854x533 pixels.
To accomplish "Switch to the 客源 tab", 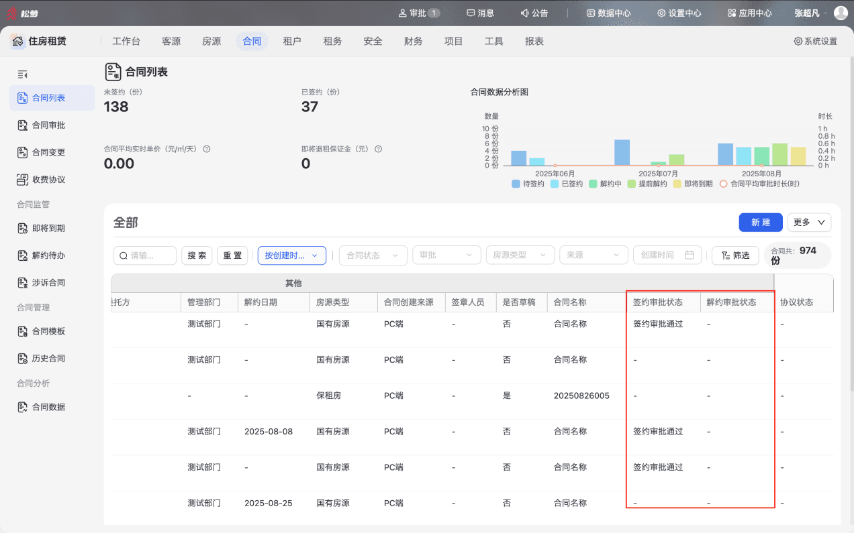I will (171, 41).
